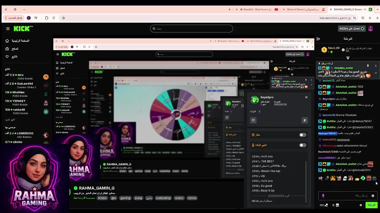This screenshot has height=213, width=380.
Task: Click the Kick search field
Action: click(191, 29)
